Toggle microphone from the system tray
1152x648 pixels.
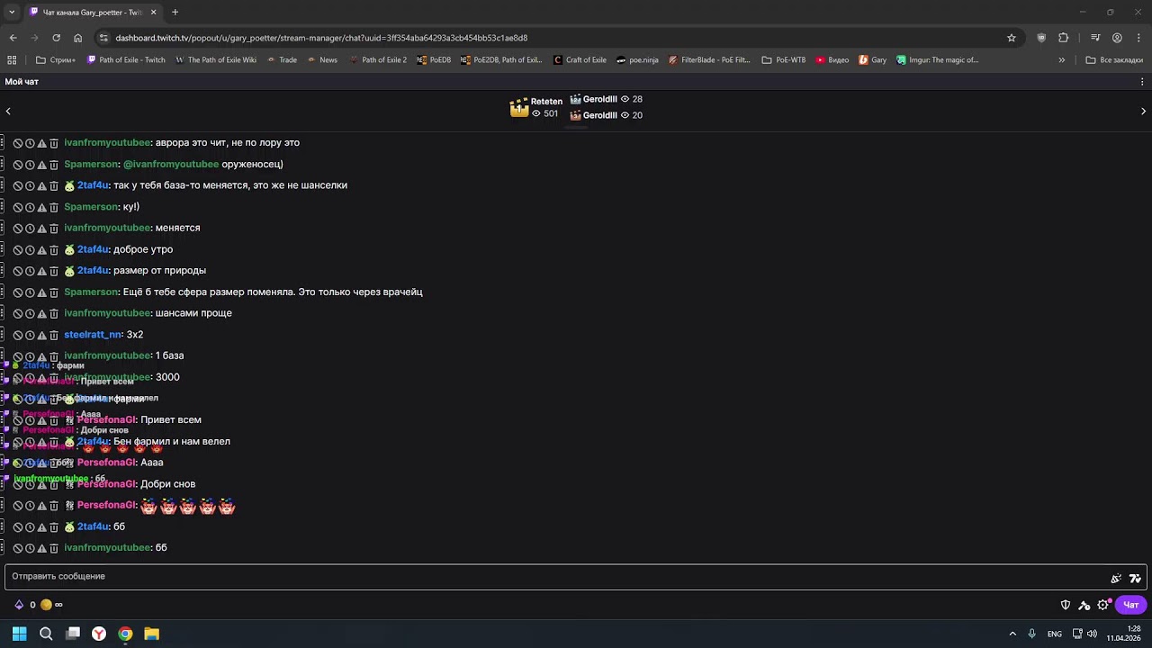click(1031, 634)
